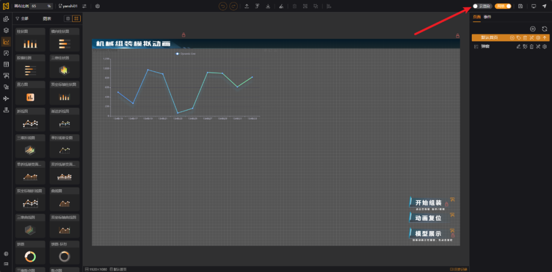Screen dimensions: 552x272
Task: Open the text component sidebar icon
Action: pos(6,53)
